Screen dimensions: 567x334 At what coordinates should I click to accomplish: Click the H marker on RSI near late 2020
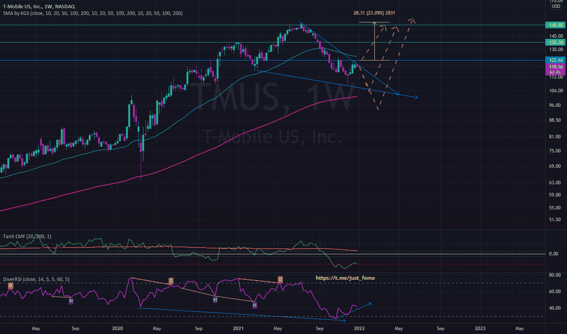pyautogui.click(x=215, y=300)
